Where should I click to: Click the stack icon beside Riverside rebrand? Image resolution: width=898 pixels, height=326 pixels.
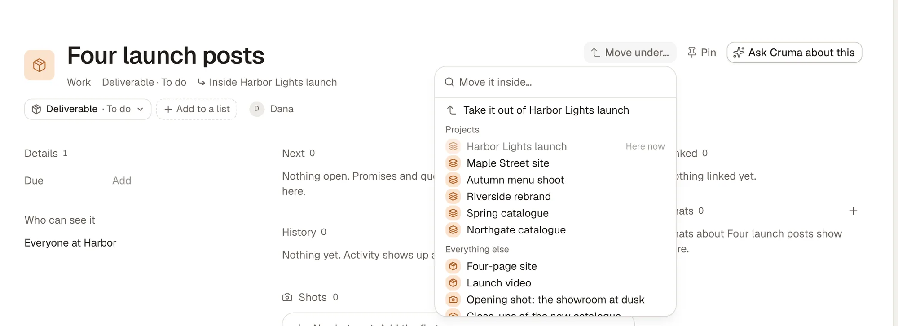point(453,196)
